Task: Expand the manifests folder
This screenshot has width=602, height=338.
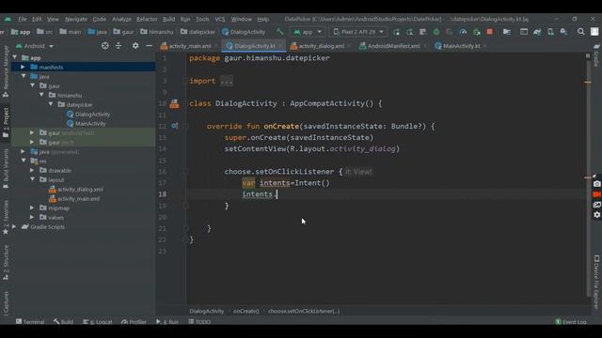Action: (x=23, y=67)
